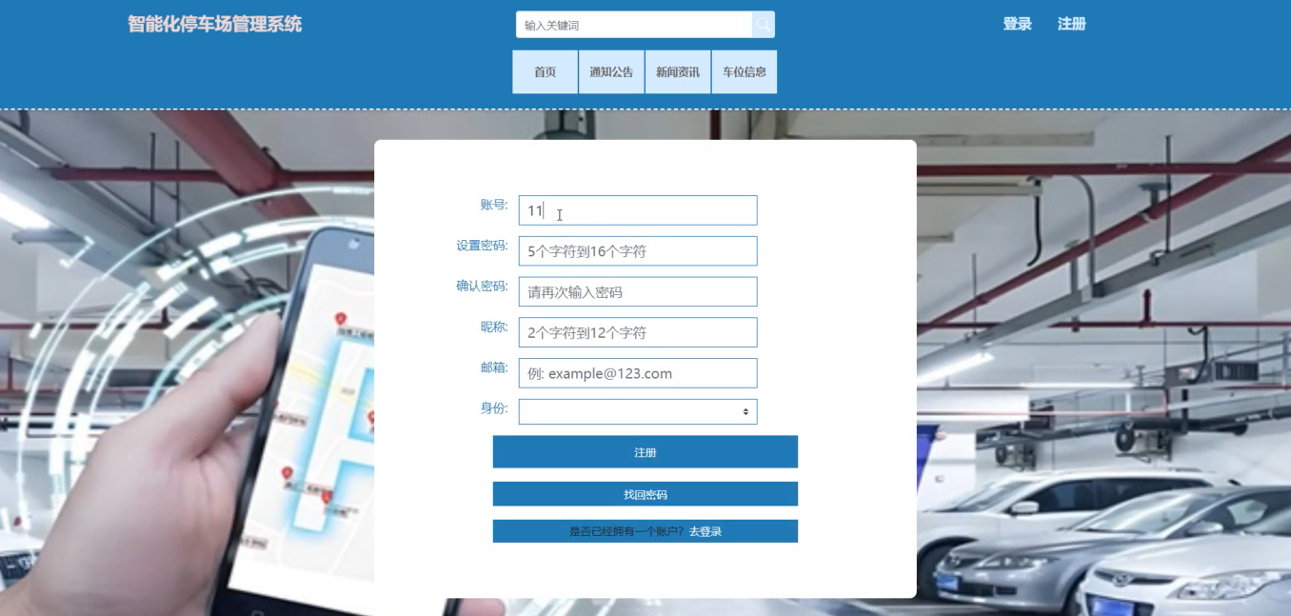
Task: Click the 是否已经拥有一个账户? text
Action: [x=626, y=531]
